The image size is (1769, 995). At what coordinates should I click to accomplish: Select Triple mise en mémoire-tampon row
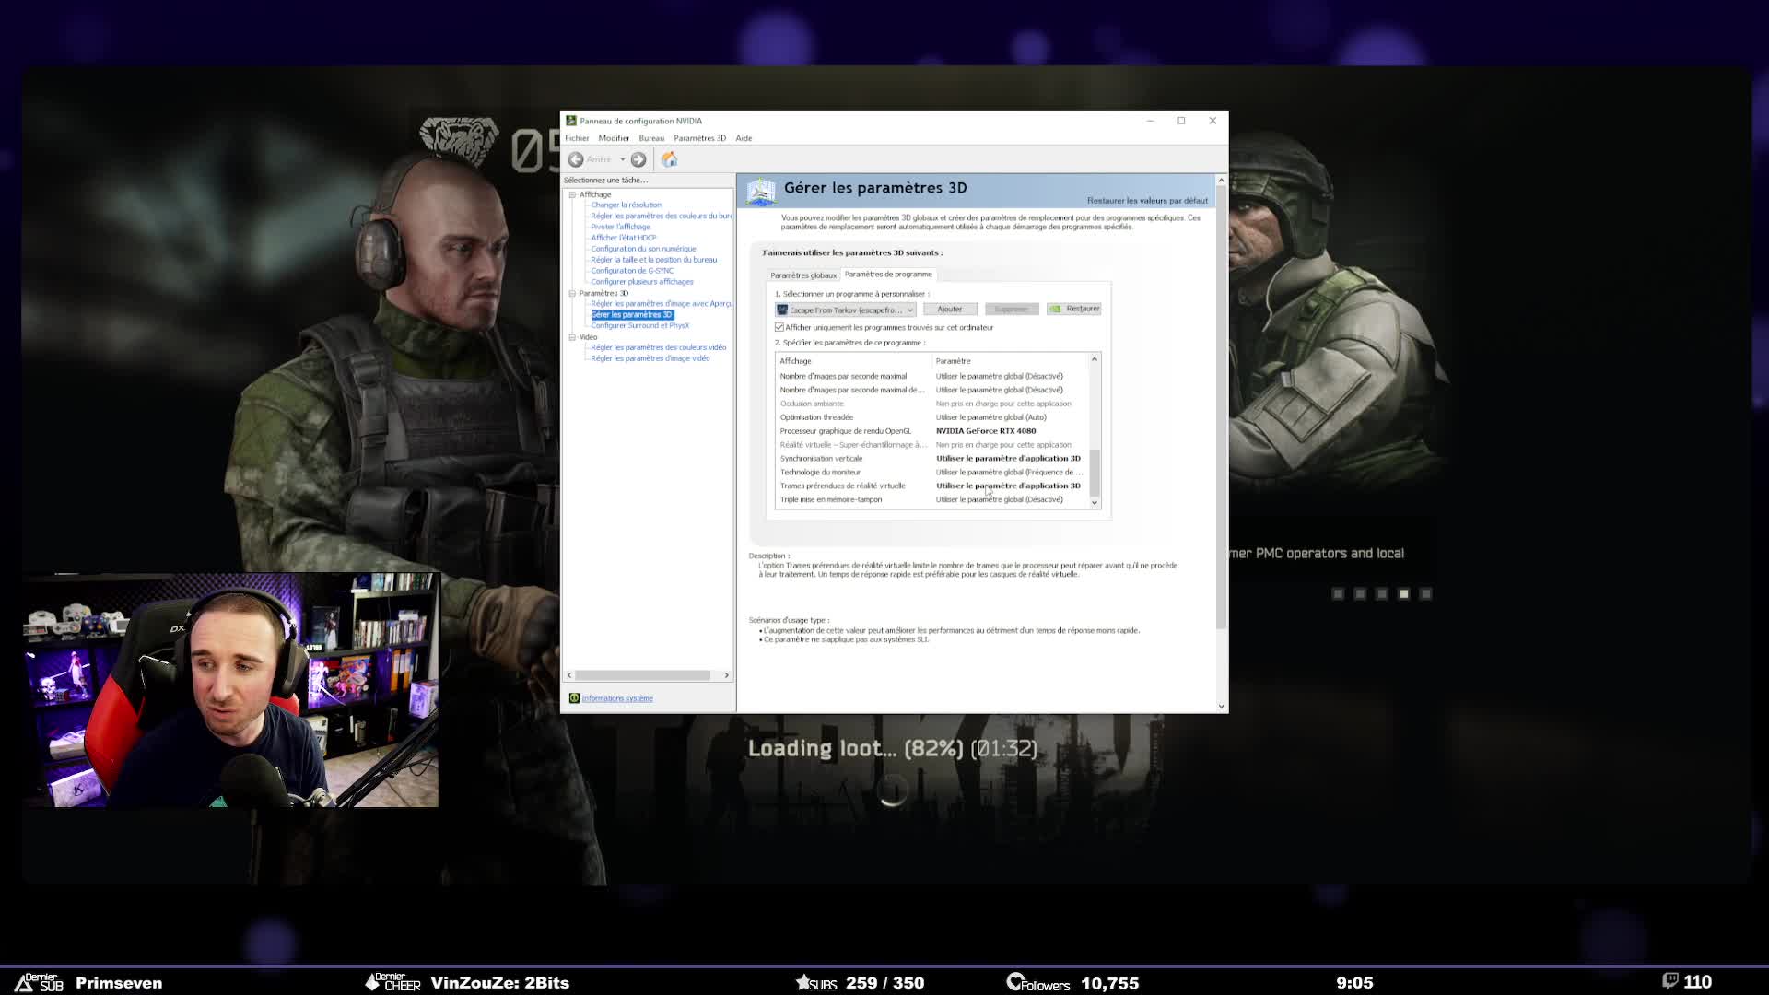point(932,500)
